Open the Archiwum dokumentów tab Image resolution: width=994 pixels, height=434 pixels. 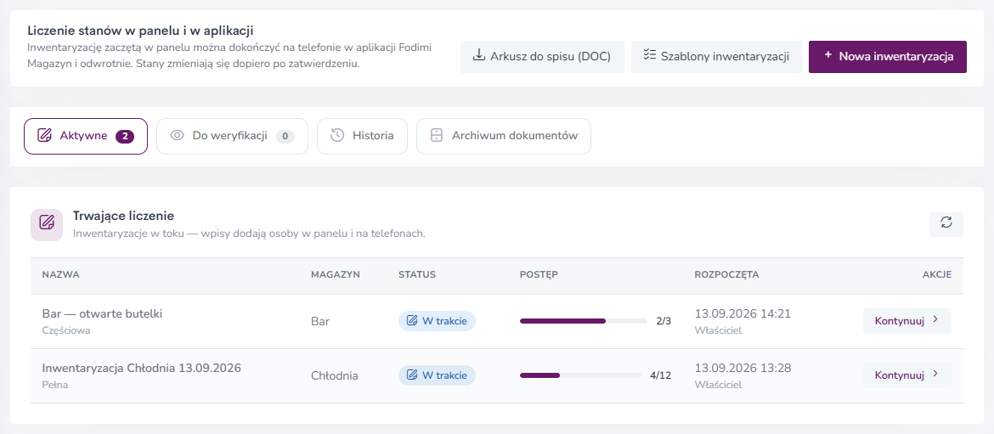[503, 136]
